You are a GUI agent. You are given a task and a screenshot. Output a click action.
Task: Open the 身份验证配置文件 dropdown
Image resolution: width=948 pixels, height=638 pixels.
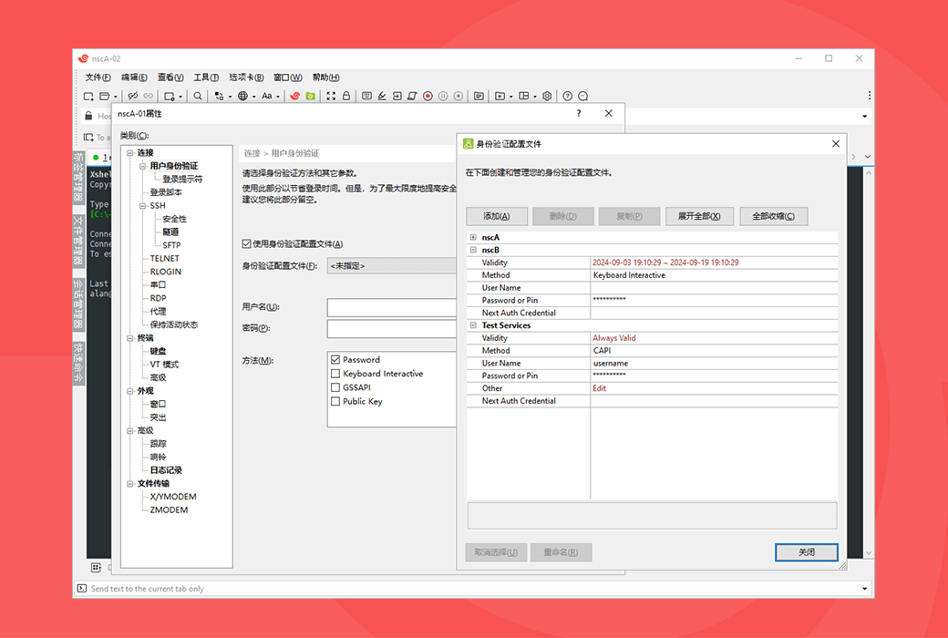point(392,265)
